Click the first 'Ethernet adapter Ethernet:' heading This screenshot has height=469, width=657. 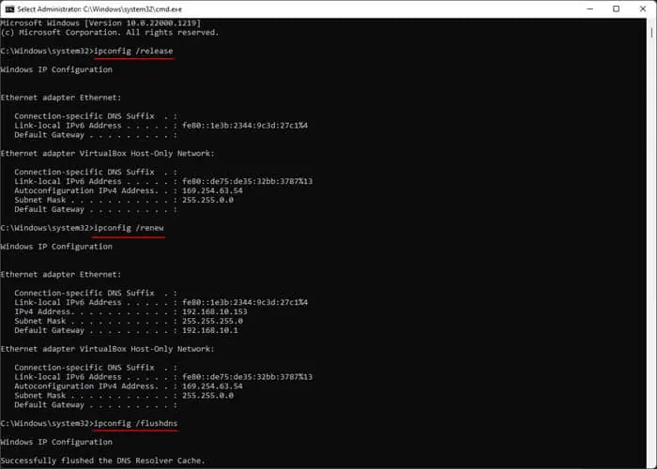coord(61,98)
